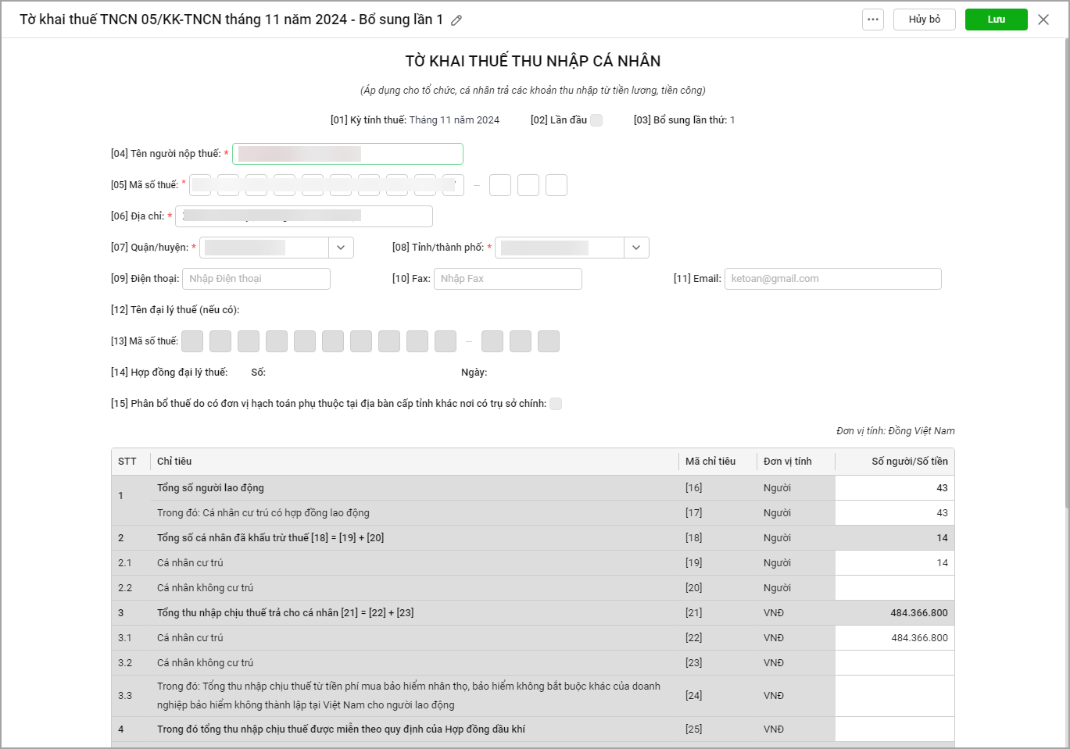This screenshot has height=749, width=1070.
Task: Click empty value cell for indicator [20]
Action: click(894, 588)
